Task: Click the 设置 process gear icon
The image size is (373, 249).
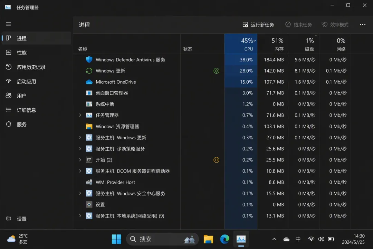Action: pyautogui.click(x=89, y=204)
